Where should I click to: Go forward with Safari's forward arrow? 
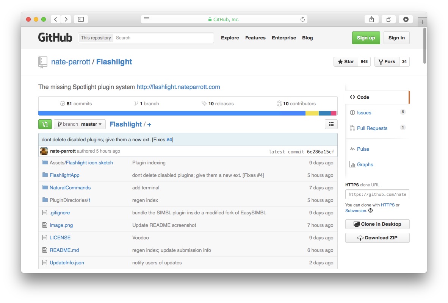66,19
